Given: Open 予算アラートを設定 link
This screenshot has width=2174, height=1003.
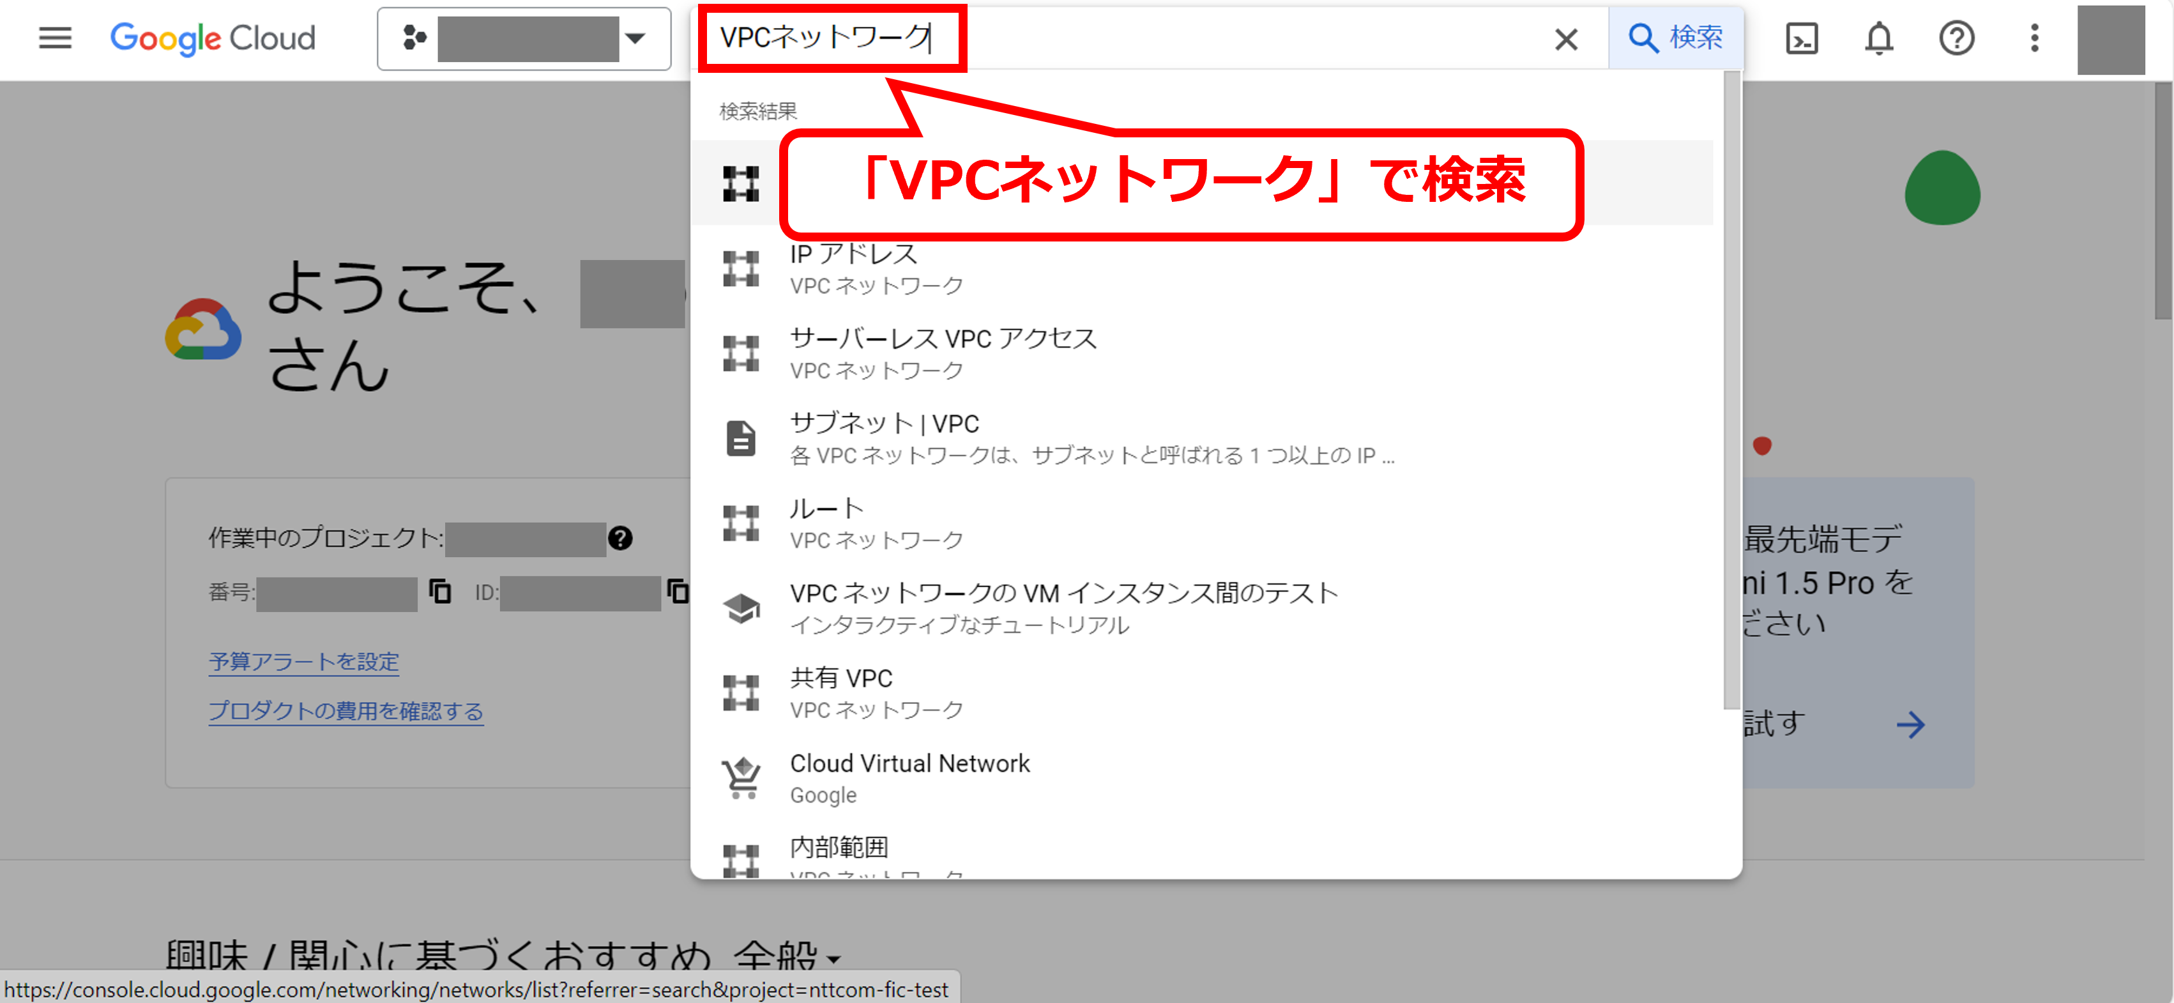Looking at the screenshot, I should tap(304, 661).
